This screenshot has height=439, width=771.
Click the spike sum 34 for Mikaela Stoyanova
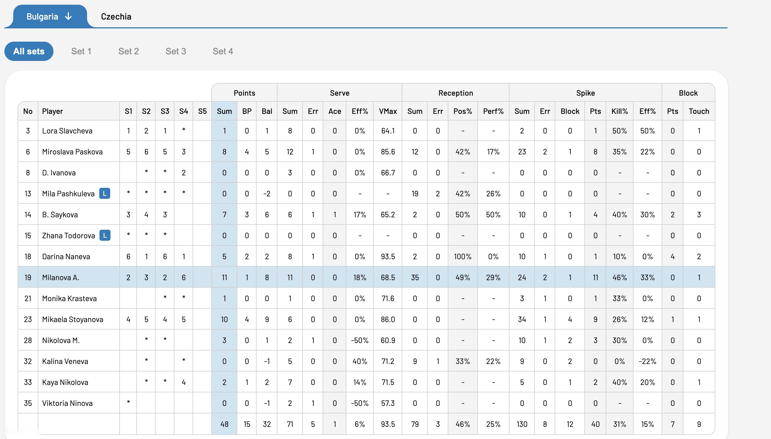point(522,319)
